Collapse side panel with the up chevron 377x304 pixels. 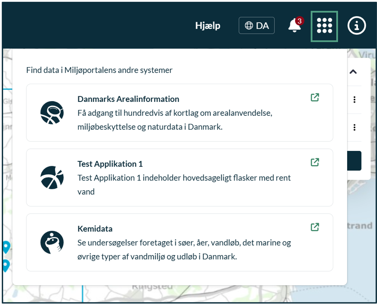[353, 72]
